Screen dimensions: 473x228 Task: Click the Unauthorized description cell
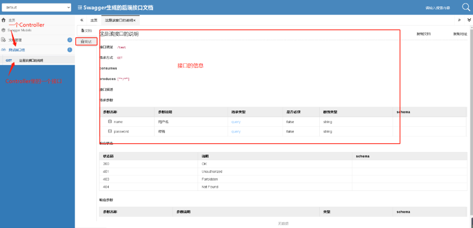(275, 172)
